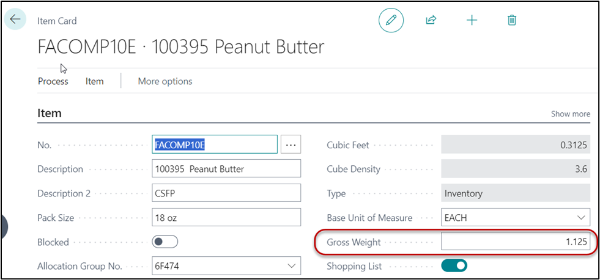Viewport: 600px width, 280px height.
Task: Click the ellipsis button beside No. field
Action: [291, 145]
